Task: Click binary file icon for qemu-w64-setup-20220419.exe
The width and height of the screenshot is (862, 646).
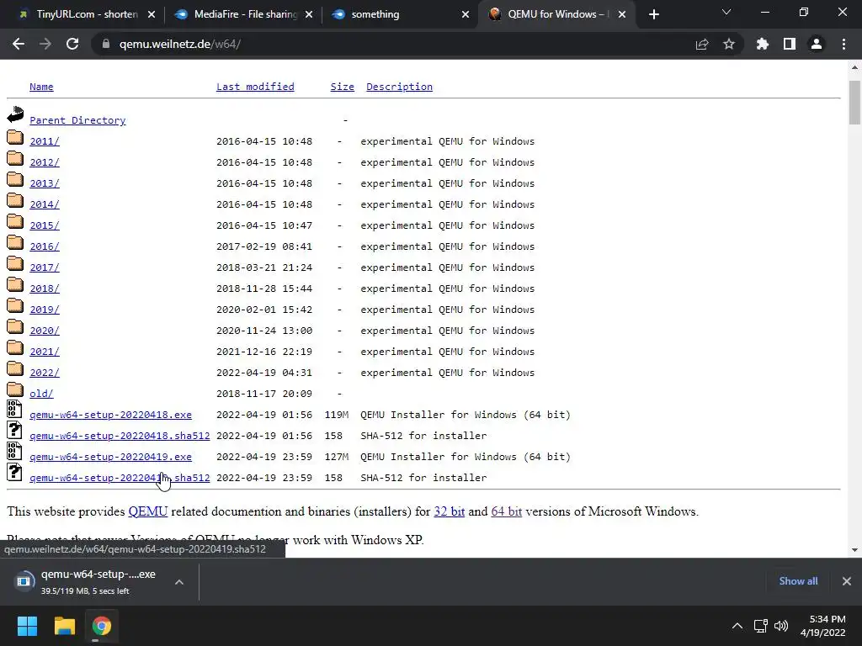Action: click(14, 451)
